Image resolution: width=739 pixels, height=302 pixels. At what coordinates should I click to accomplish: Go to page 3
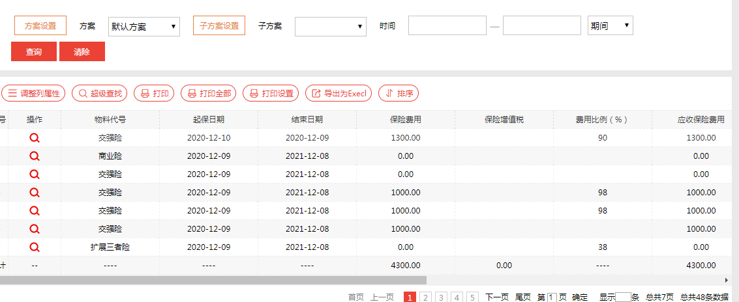pos(441,297)
